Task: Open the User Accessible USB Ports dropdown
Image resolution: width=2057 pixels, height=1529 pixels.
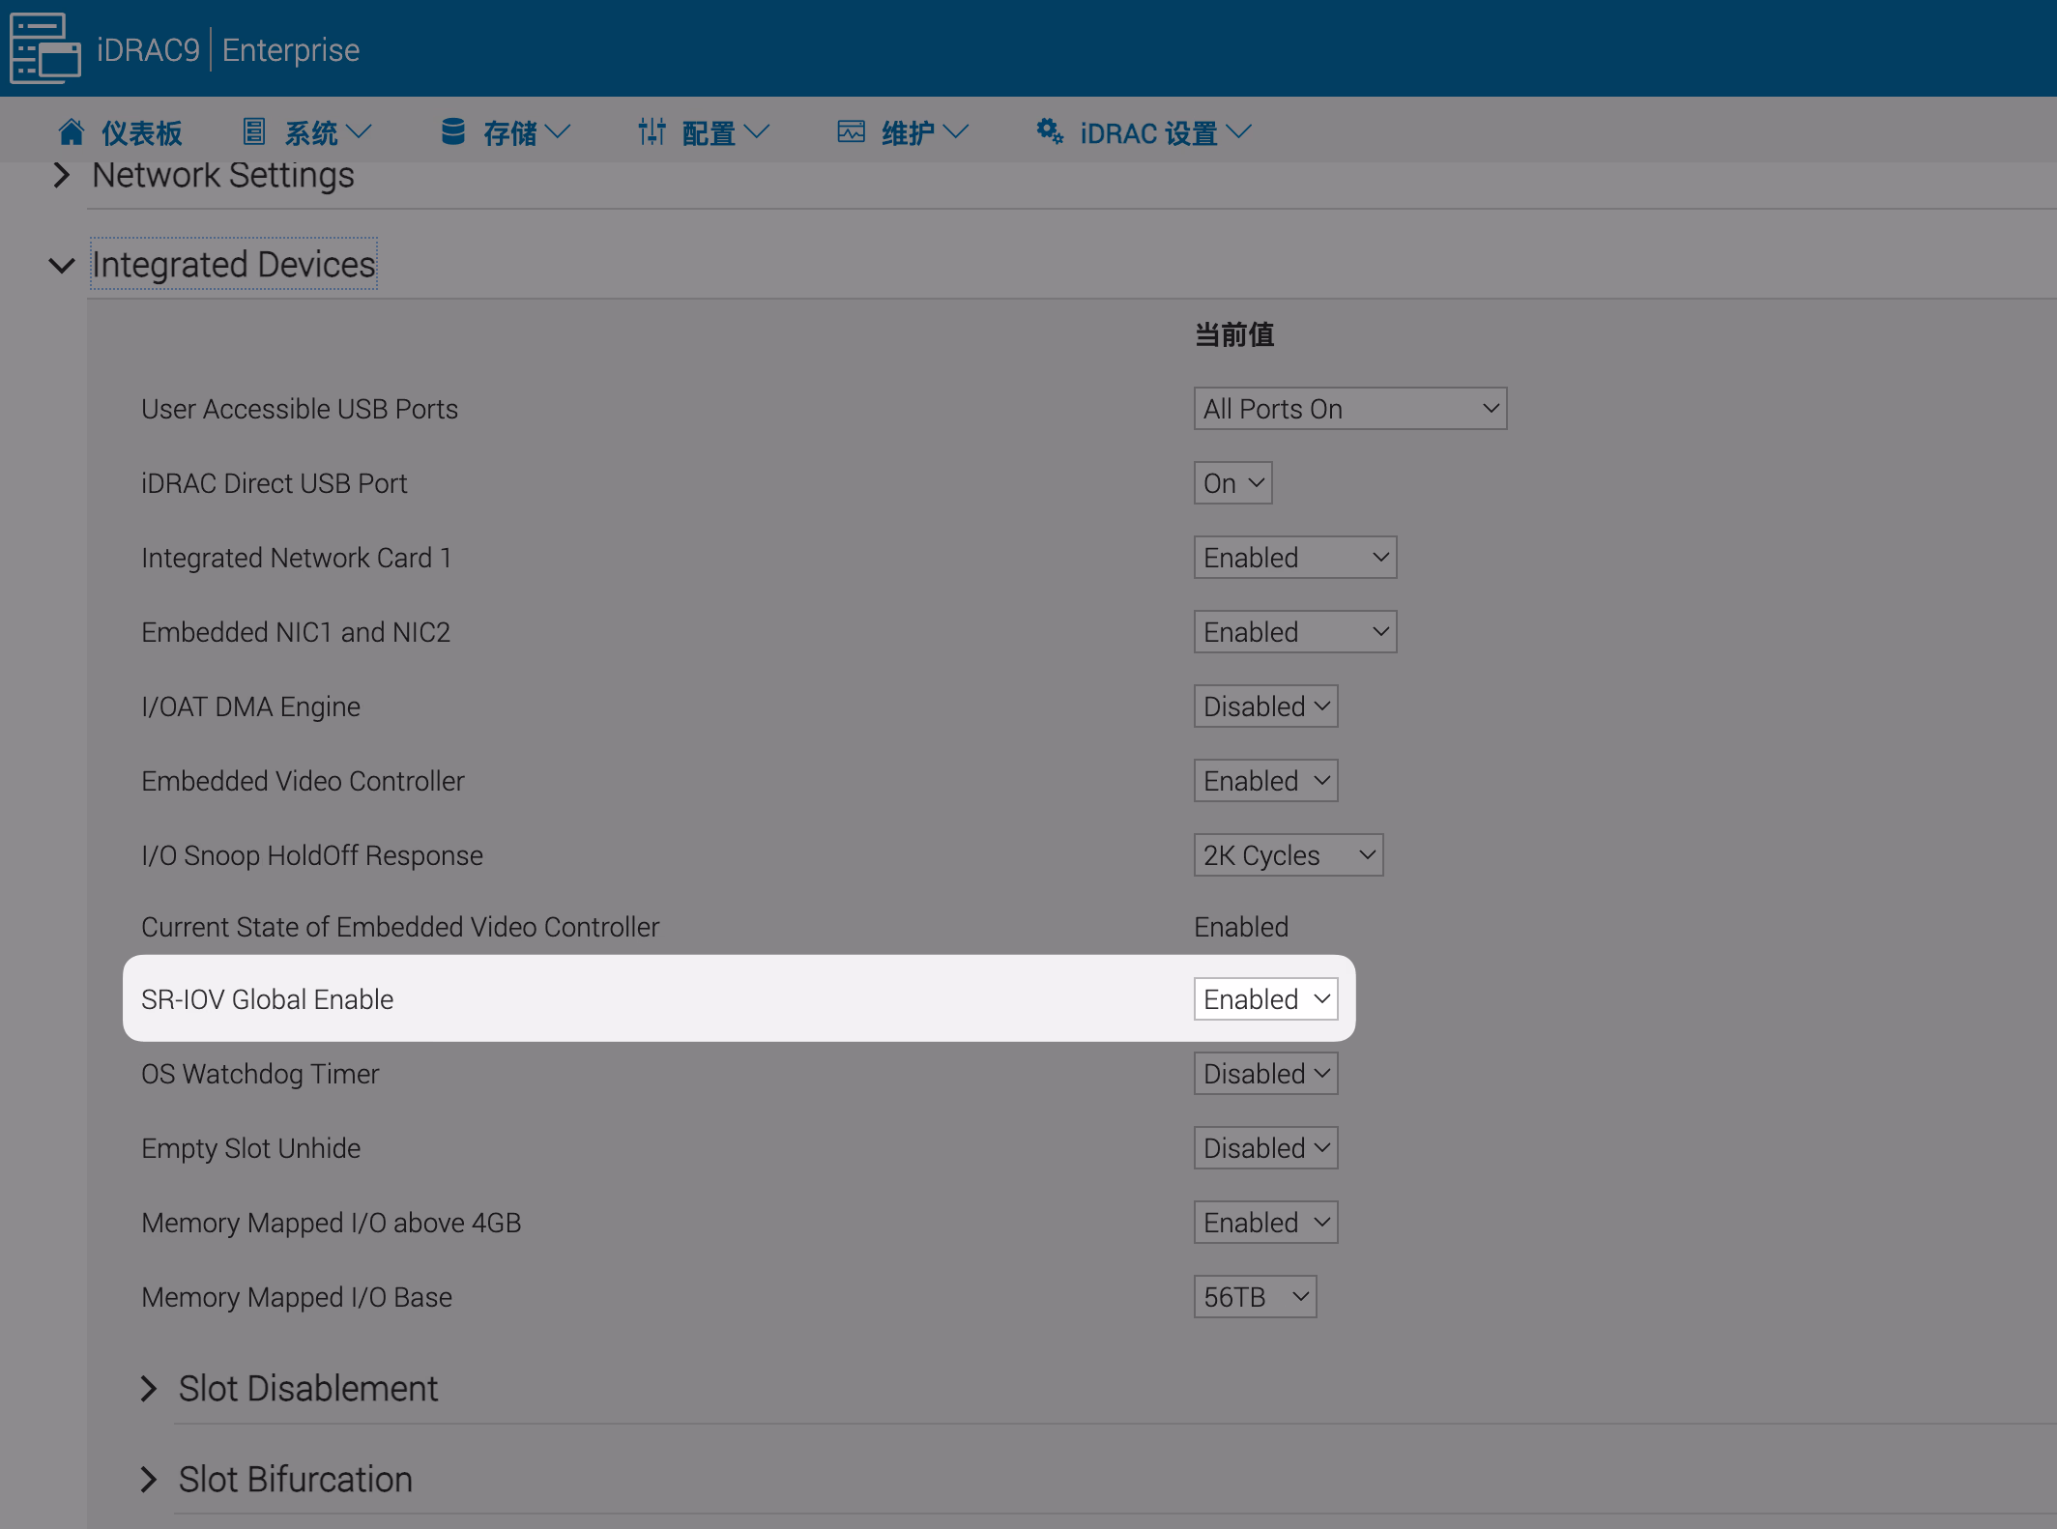Action: point(1349,409)
